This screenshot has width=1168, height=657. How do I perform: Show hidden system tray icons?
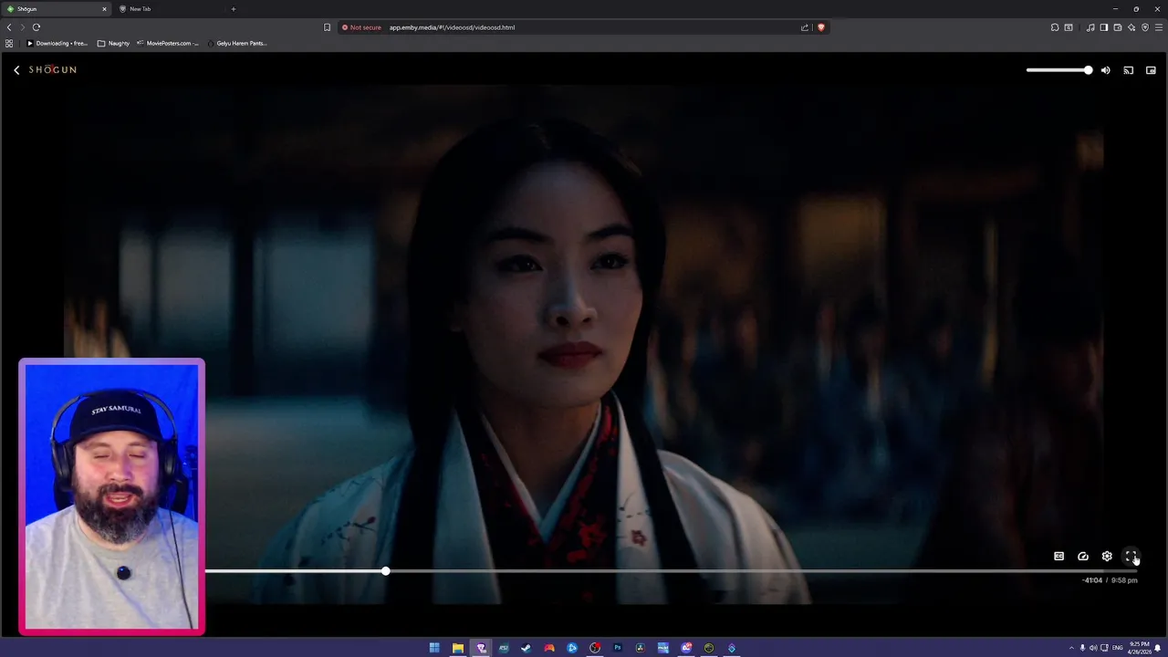[1072, 648]
